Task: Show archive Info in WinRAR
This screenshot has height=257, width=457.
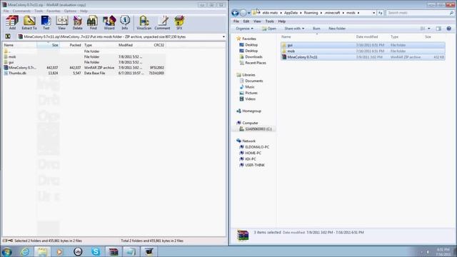Action: (x=125, y=23)
